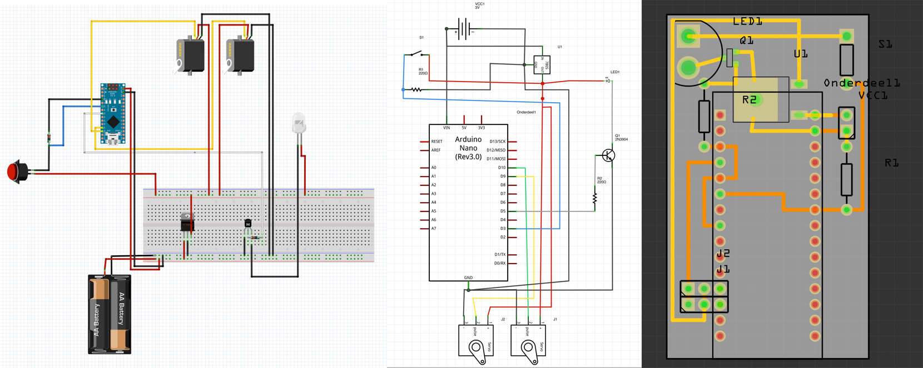Click the A0 pin label in schematic

(434, 167)
